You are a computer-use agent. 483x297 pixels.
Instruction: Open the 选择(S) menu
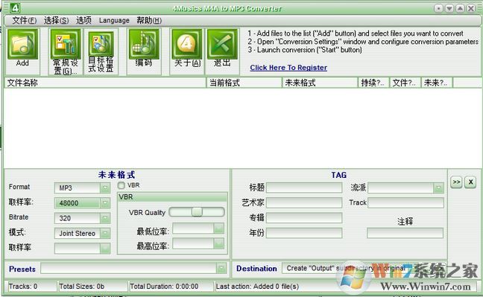click(56, 20)
